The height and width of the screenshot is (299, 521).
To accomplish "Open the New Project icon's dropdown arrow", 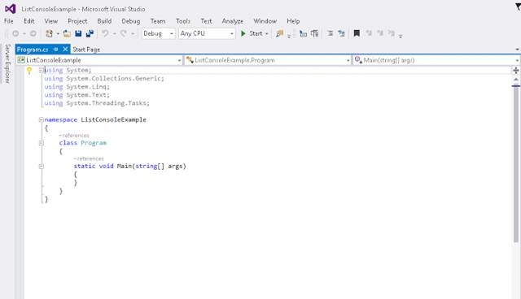I will pos(58,34).
